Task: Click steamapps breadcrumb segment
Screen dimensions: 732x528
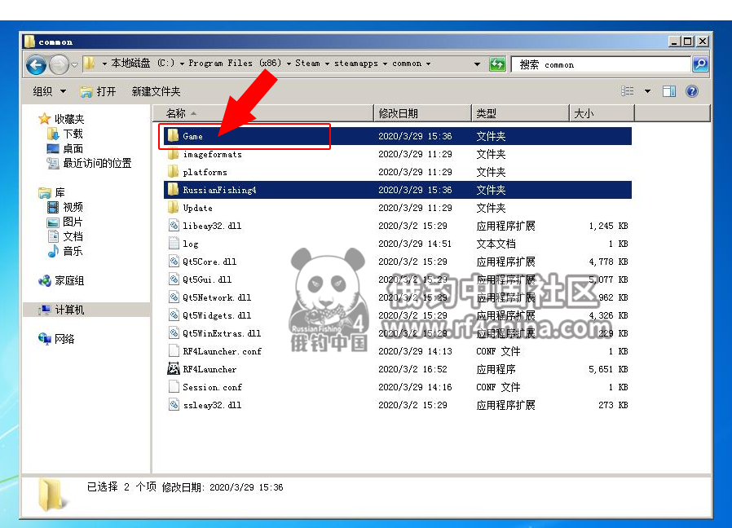Action: click(x=355, y=63)
